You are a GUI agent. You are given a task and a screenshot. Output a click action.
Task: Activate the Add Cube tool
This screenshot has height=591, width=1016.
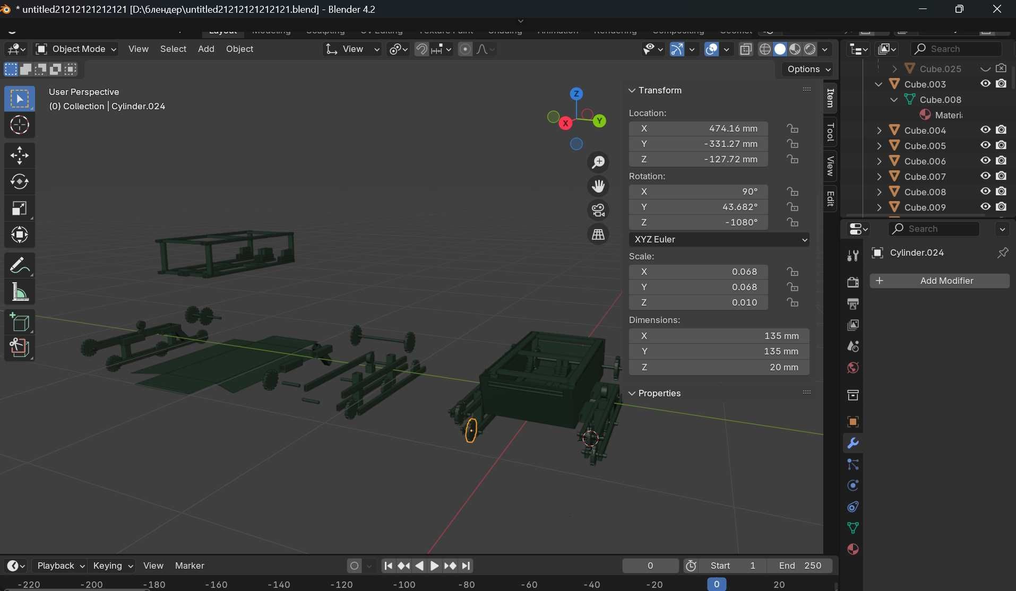(x=20, y=322)
